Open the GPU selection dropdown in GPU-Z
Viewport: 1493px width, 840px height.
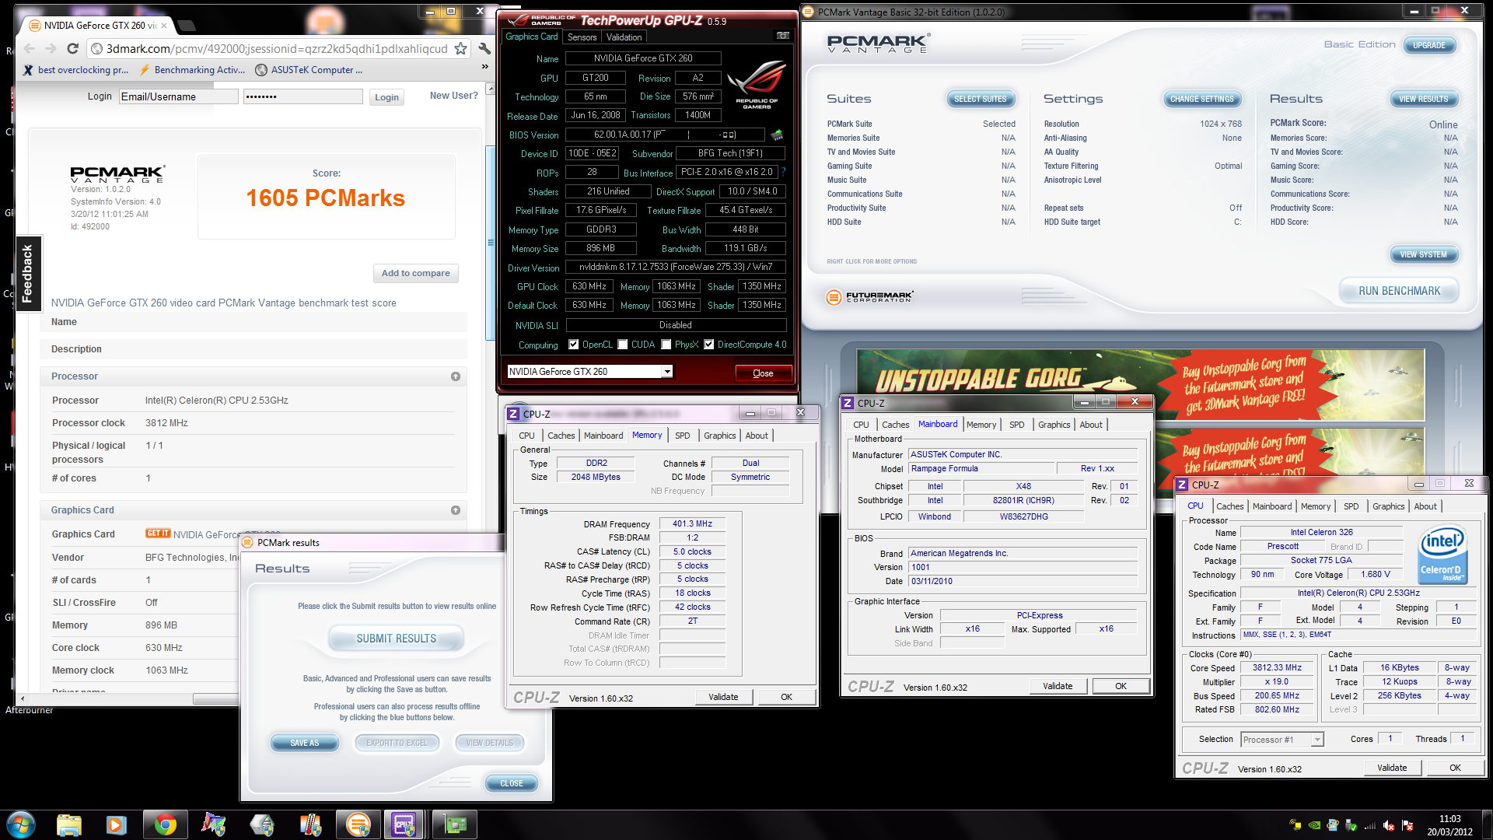[x=666, y=372]
